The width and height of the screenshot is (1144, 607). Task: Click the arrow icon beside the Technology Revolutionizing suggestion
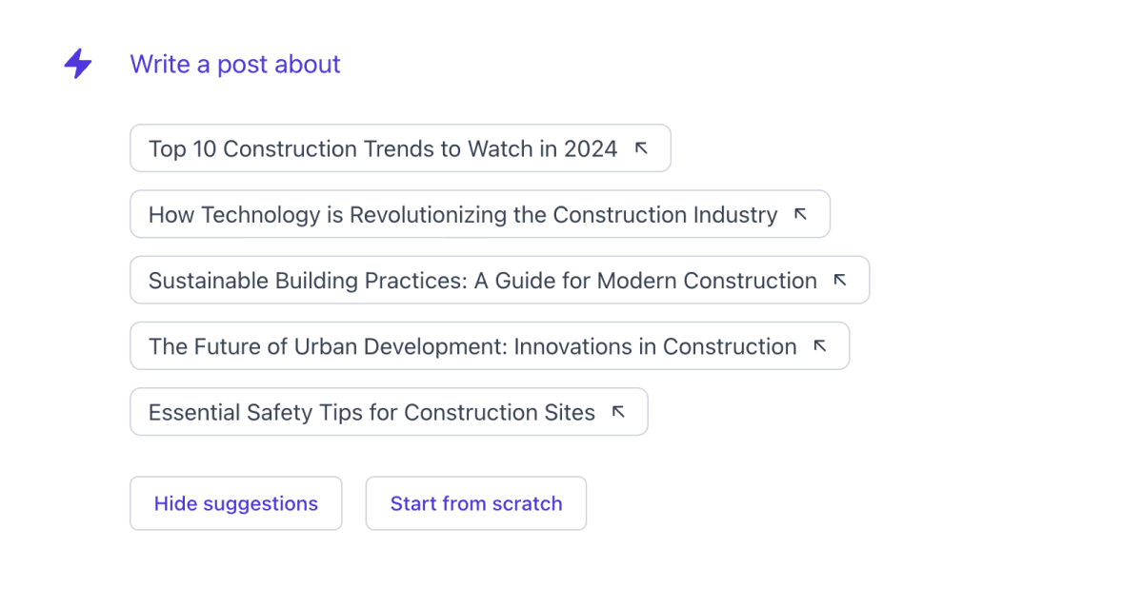tap(802, 213)
